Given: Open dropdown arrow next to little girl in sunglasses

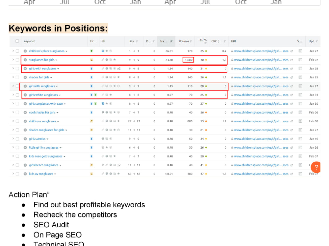Looking at the screenshot, I should pyautogui.click(x=61, y=148).
